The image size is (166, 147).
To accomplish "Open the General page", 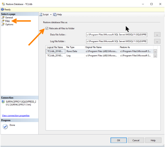I will (x=9, y=18).
